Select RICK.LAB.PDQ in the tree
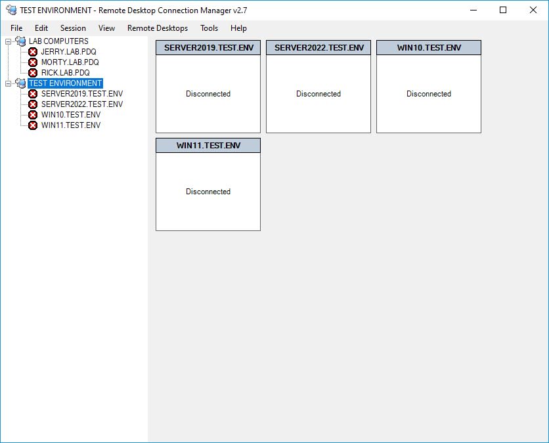Viewport: 549px width, 443px height. (x=66, y=73)
